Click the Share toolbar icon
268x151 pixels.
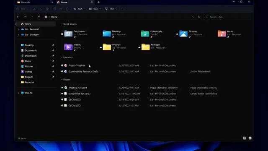pos(61,9)
